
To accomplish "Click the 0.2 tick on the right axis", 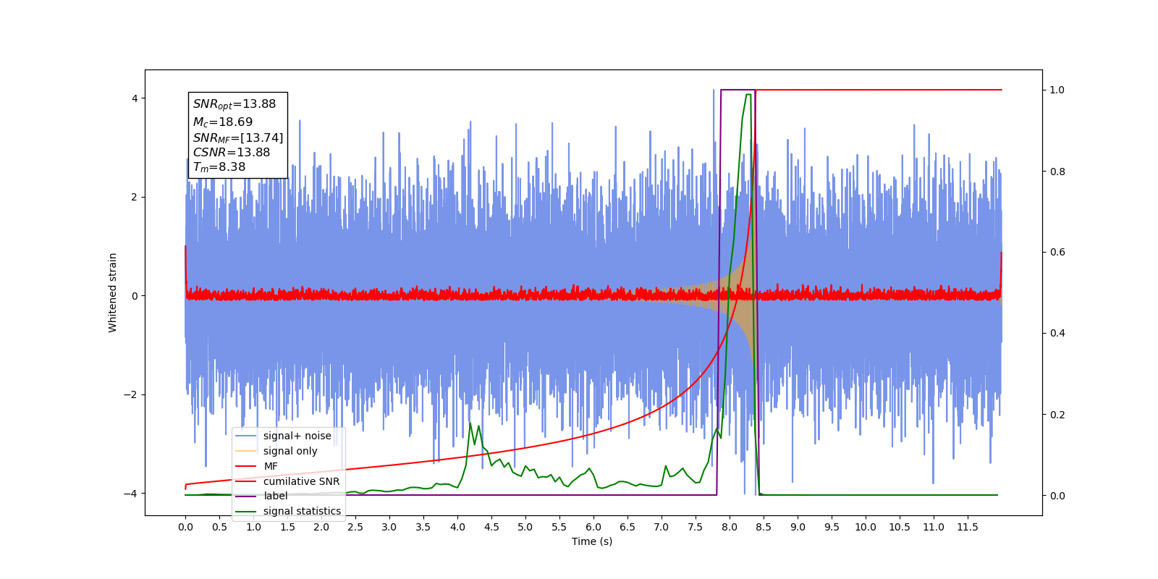I will [x=1057, y=415].
